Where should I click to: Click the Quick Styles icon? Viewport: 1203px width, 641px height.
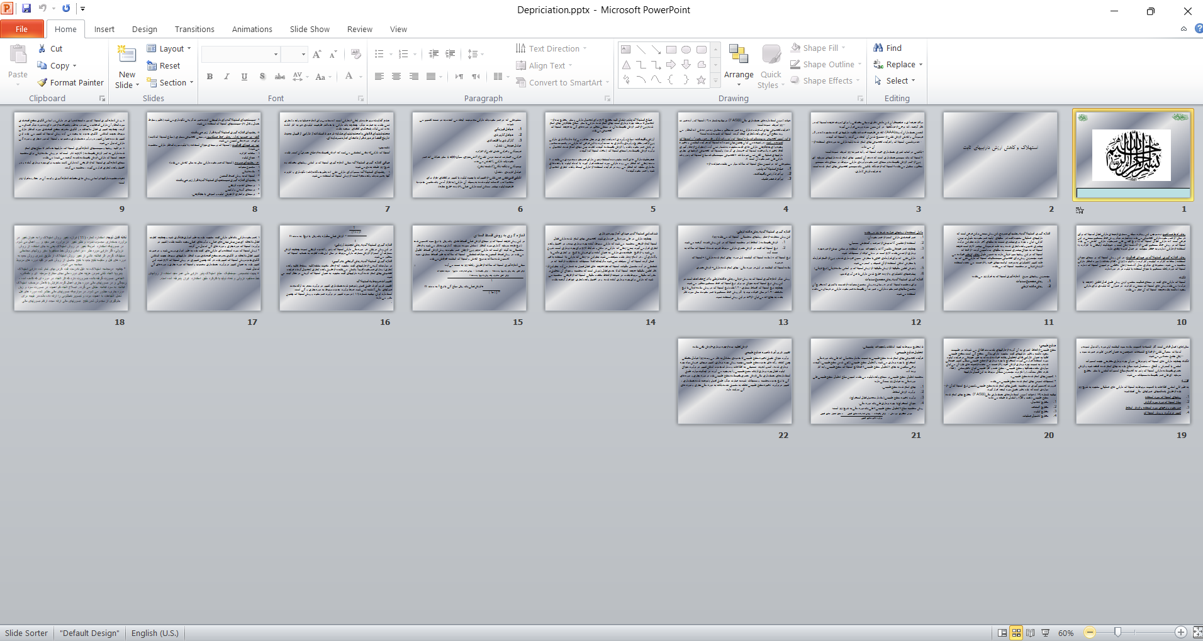coord(771,55)
